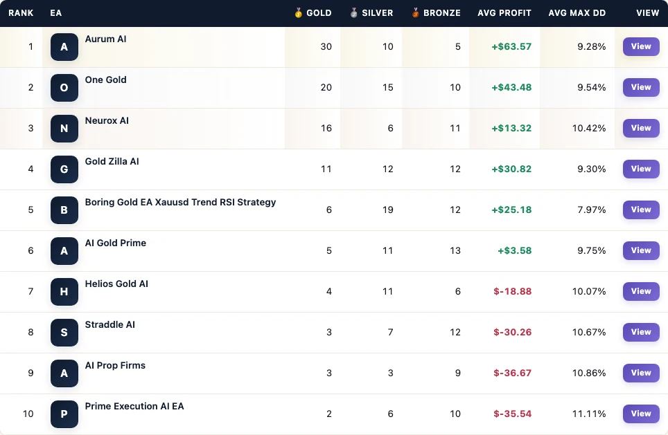
Task: Click the $-35.54 loss value
Action: pyautogui.click(x=513, y=414)
